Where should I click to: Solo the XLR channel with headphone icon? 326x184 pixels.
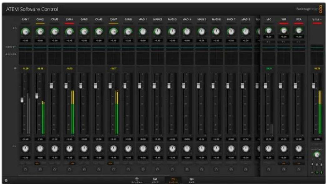pos(284,169)
